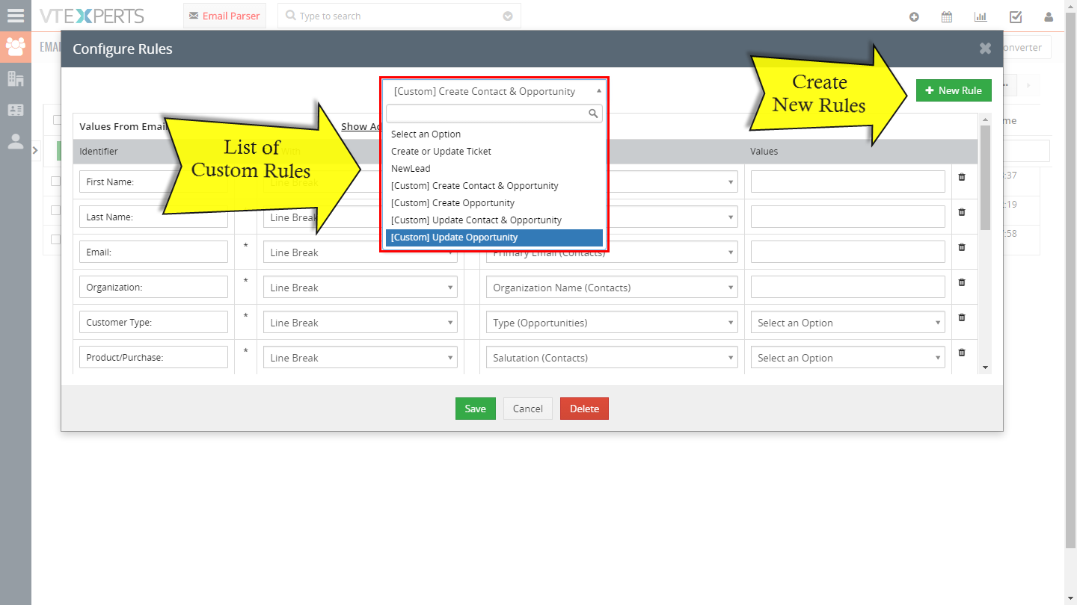Open the single user icon in sidebar

coord(15,141)
